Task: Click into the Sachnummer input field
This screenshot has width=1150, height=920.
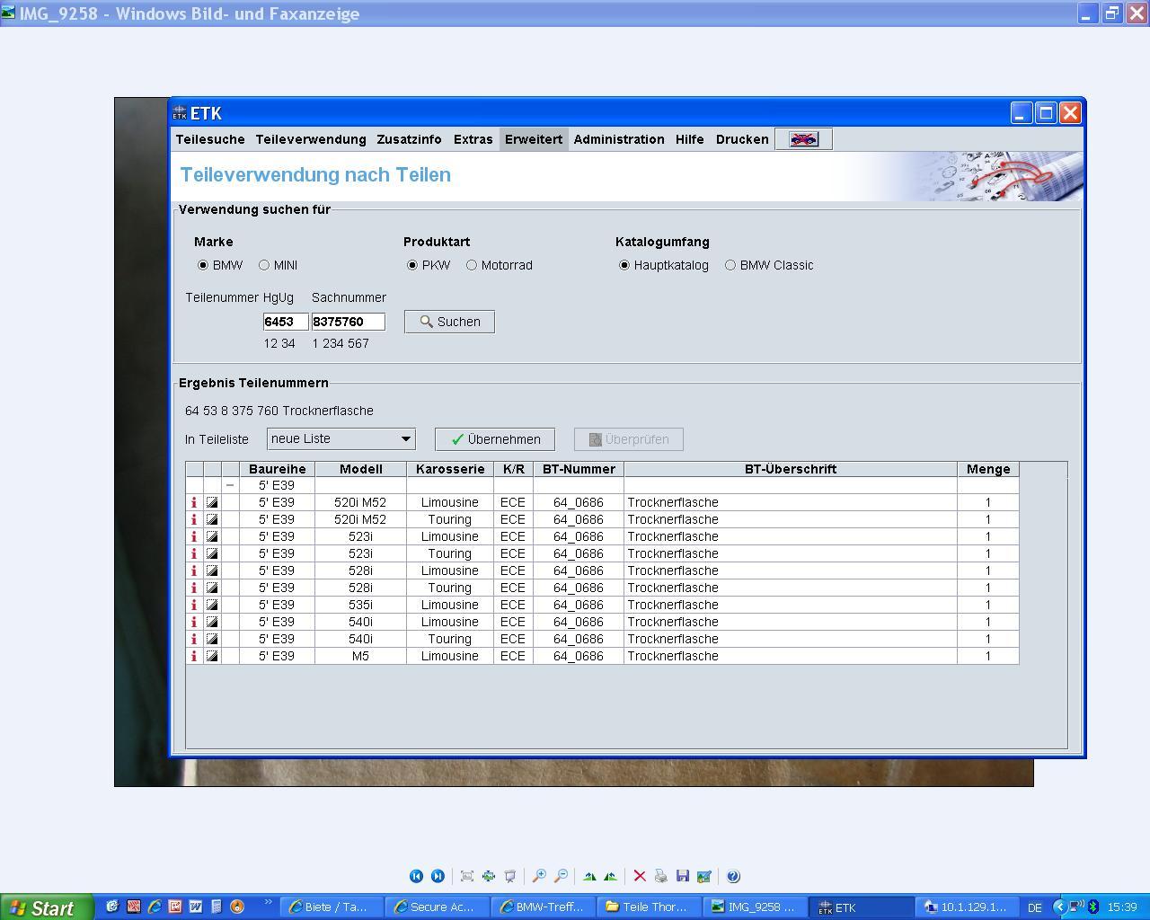Action: (348, 322)
